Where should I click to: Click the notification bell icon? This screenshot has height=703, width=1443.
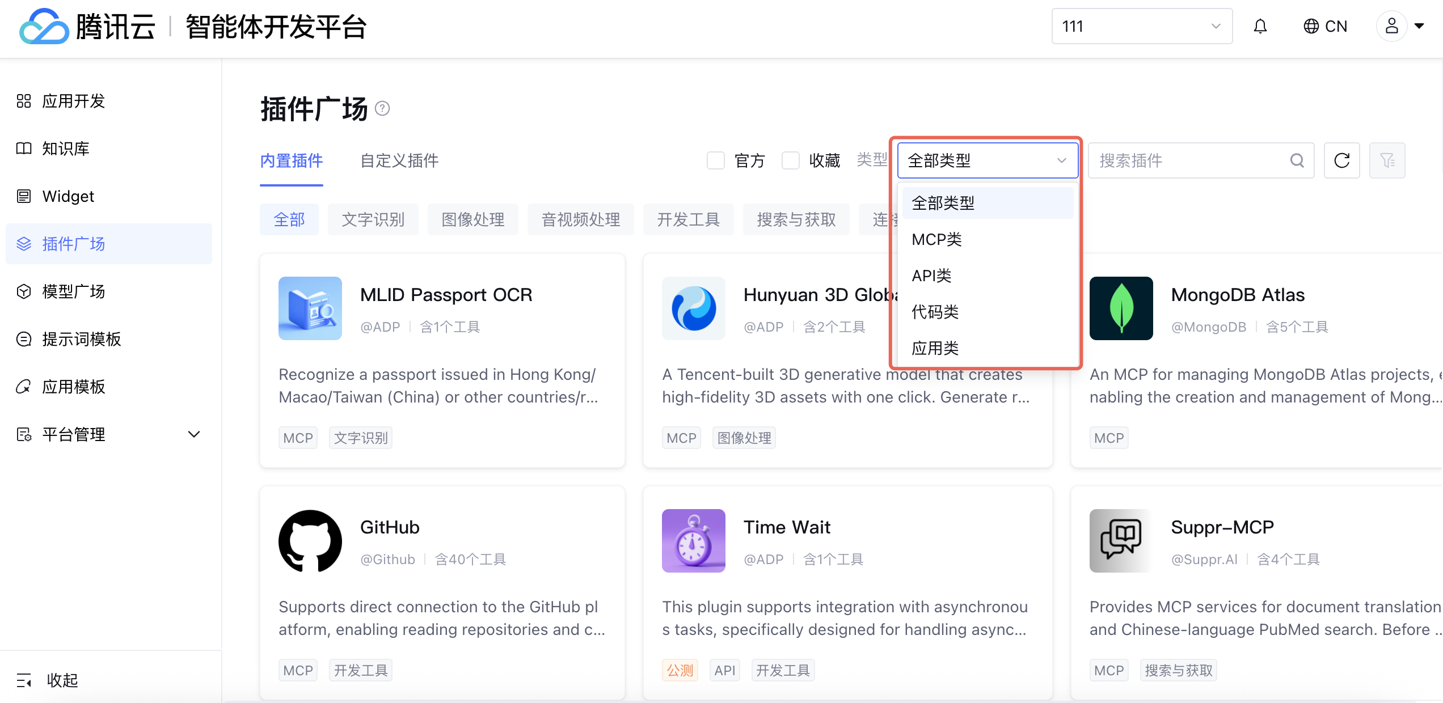pyautogui.click(x=1260, y=26)
